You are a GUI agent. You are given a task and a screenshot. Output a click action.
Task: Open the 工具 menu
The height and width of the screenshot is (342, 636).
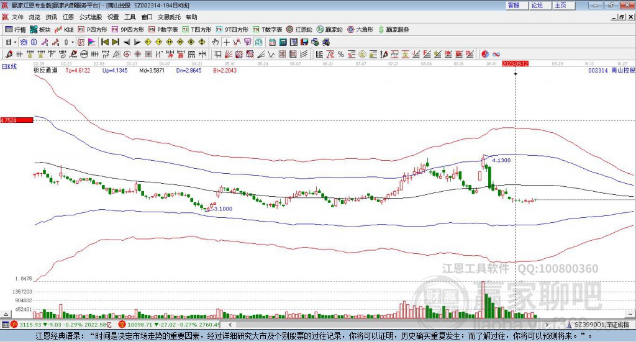(130, 17)
